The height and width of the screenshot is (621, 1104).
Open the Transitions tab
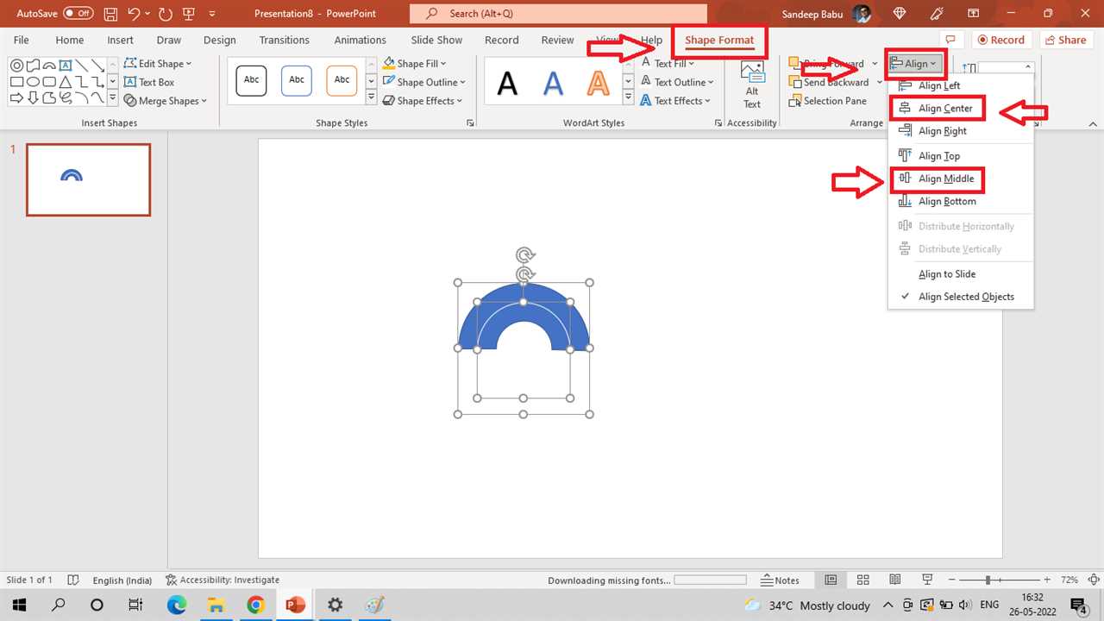tap(284, 40)
